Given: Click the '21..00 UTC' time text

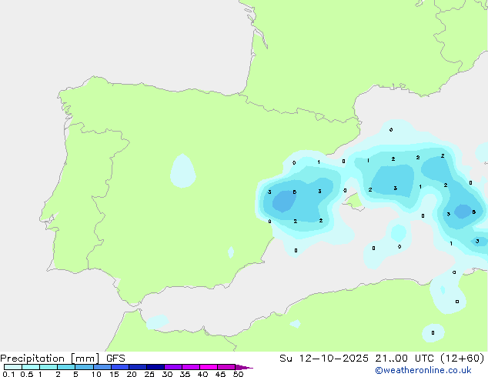Looking at the screenshot, I should 404,359.
